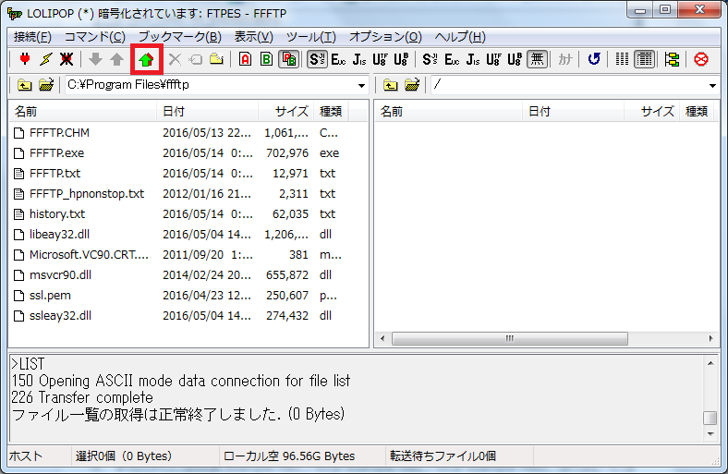The image size is (728, 474).
Task: Expand the local path dropdown
Action: (x=361, y=86)
